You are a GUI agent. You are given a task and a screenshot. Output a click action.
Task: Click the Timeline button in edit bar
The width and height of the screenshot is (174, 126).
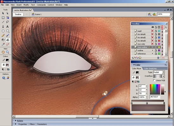[18, 15]
